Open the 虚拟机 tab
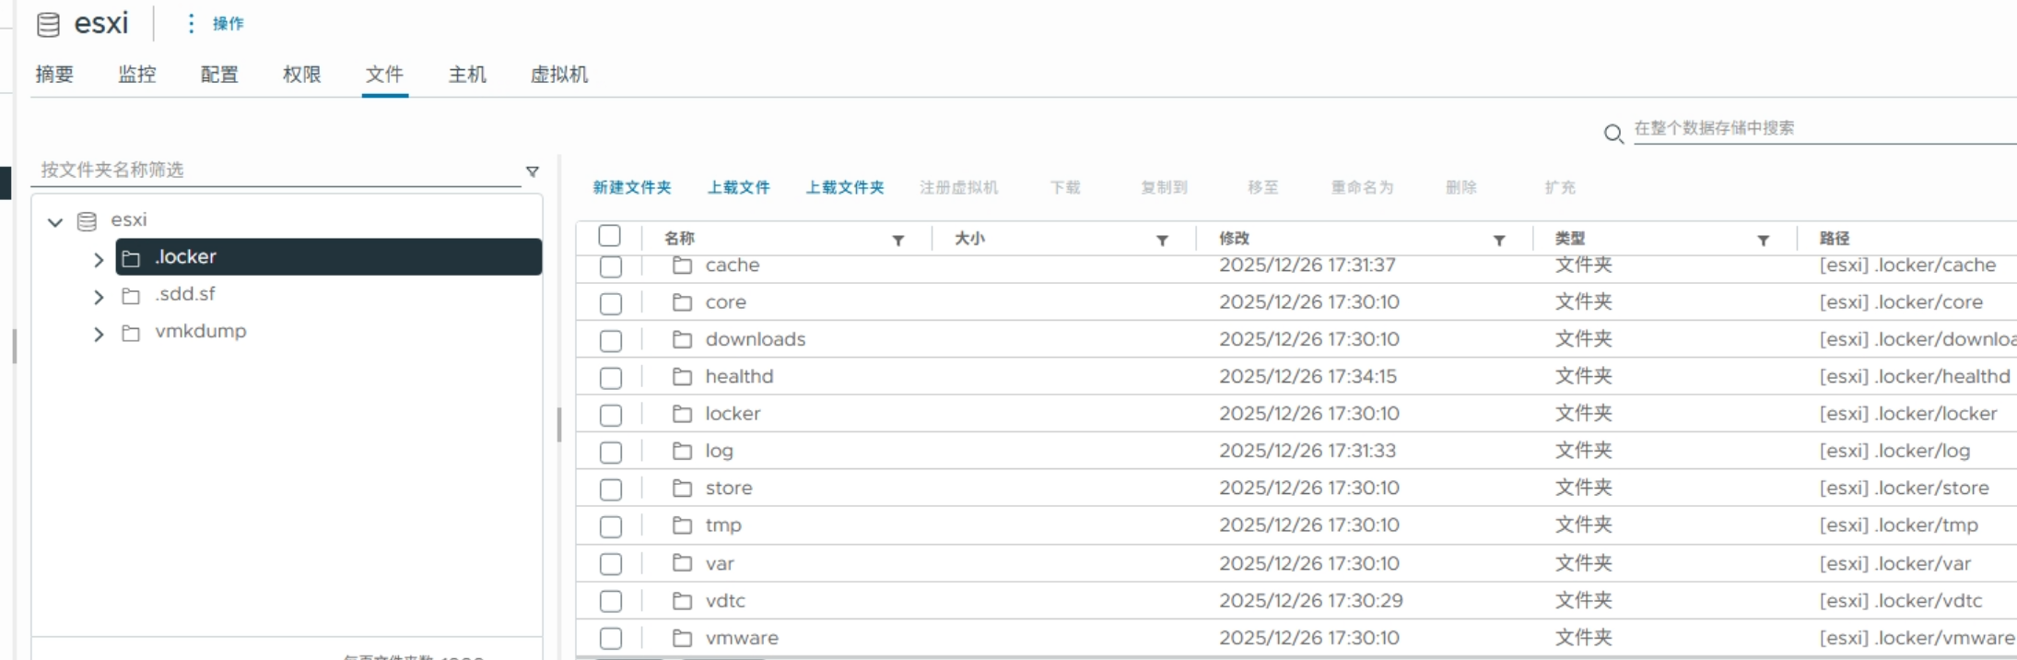 pos(559,75)
